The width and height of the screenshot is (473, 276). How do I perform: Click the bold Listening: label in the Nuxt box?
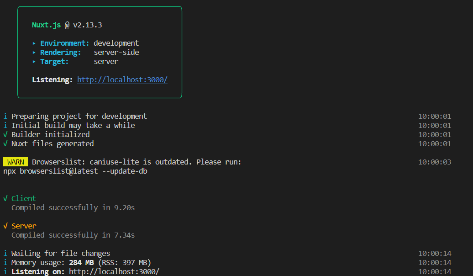pos(52,80)
